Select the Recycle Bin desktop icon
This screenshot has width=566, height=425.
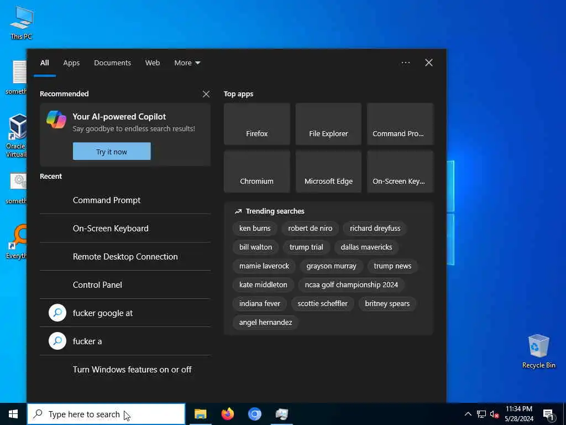(x=538, y=351)
